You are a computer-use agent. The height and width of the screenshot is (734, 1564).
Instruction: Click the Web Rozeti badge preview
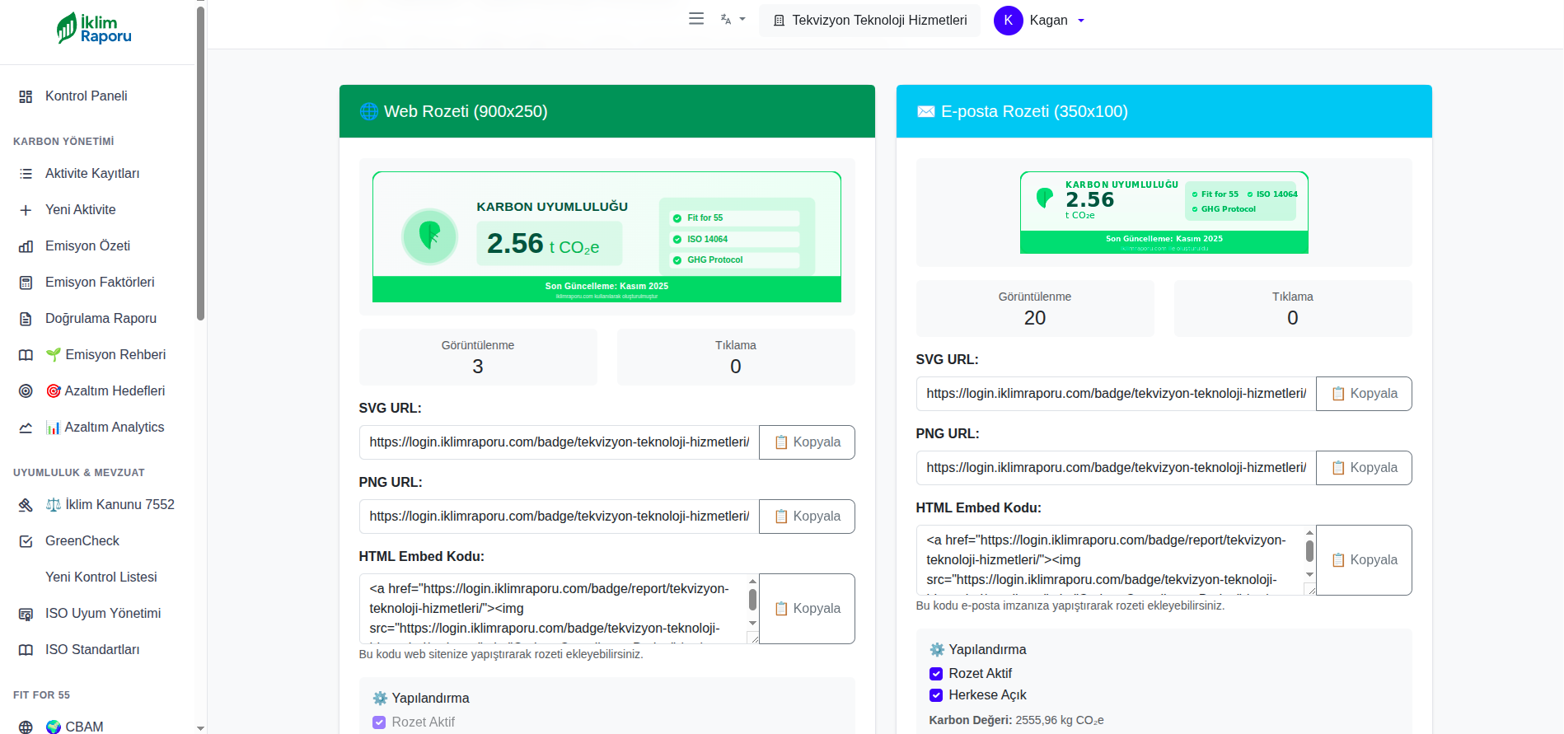606,237
